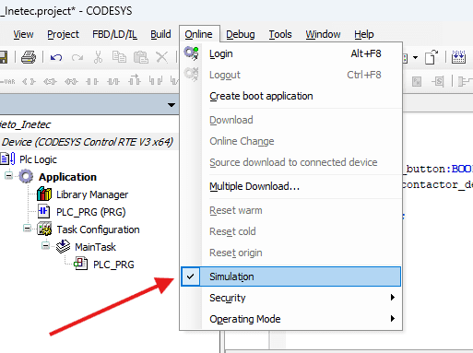Open the Tools menu
This screenshot has height=353, width=473.
coord(280,34)
